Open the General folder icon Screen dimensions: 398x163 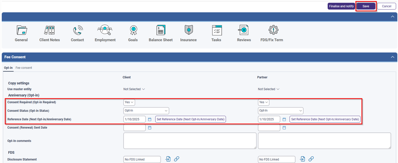tap(22, 30)
